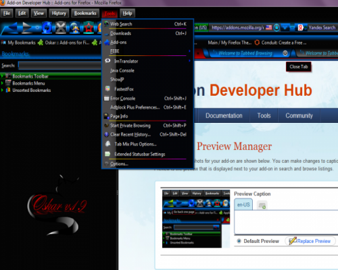Open the back/forward history dropdown arrow

[37, 28]
